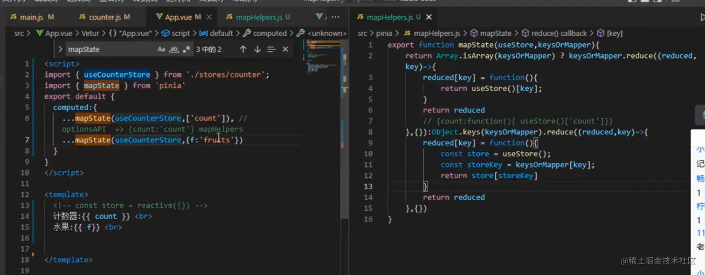Close the find widget
This screenshot has width=705, height=275.
(285, 49)
